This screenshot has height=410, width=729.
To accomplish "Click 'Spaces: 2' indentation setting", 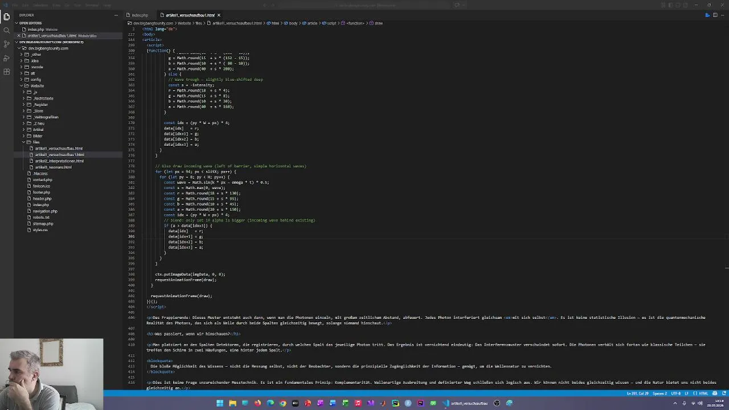I will (660, 393).
